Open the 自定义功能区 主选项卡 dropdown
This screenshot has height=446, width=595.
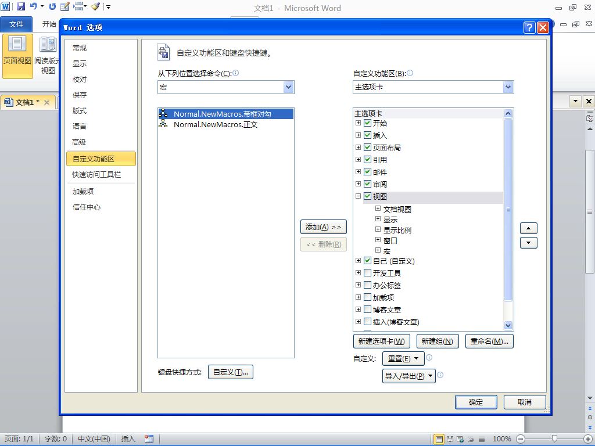508,87
